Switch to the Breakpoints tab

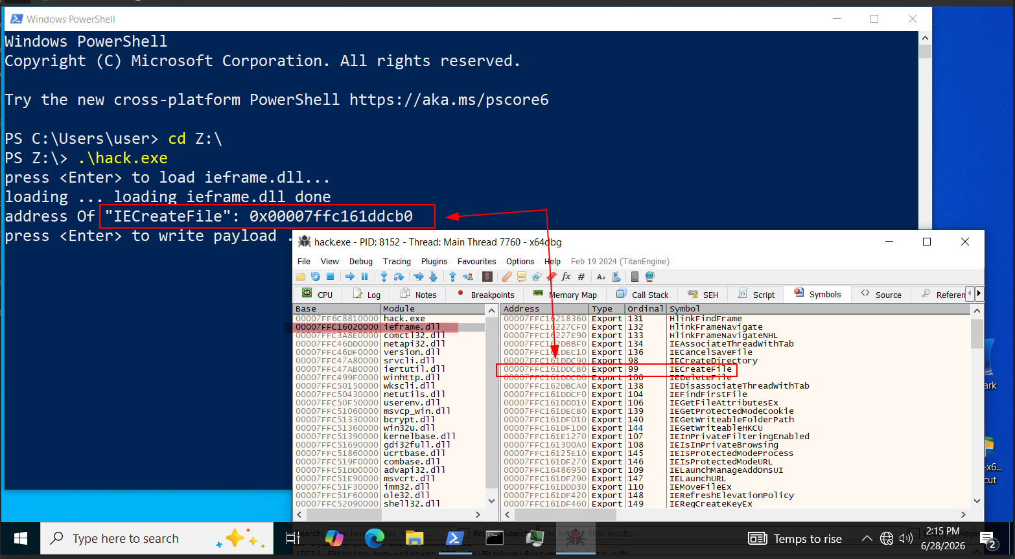point(486,294)
